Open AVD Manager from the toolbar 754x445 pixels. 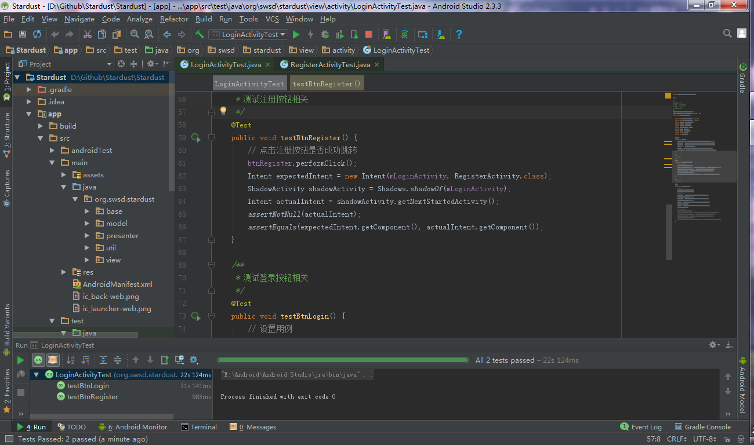coord(387,35)
